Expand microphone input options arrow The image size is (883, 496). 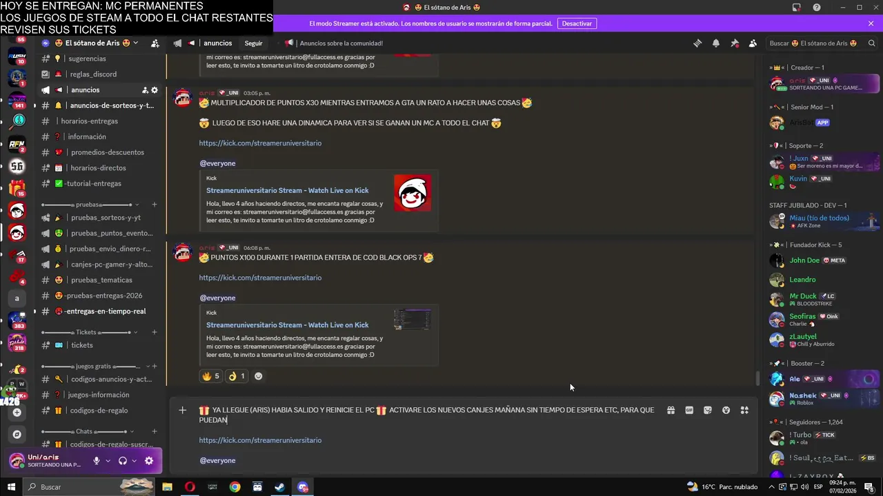[x=107, y=461]
